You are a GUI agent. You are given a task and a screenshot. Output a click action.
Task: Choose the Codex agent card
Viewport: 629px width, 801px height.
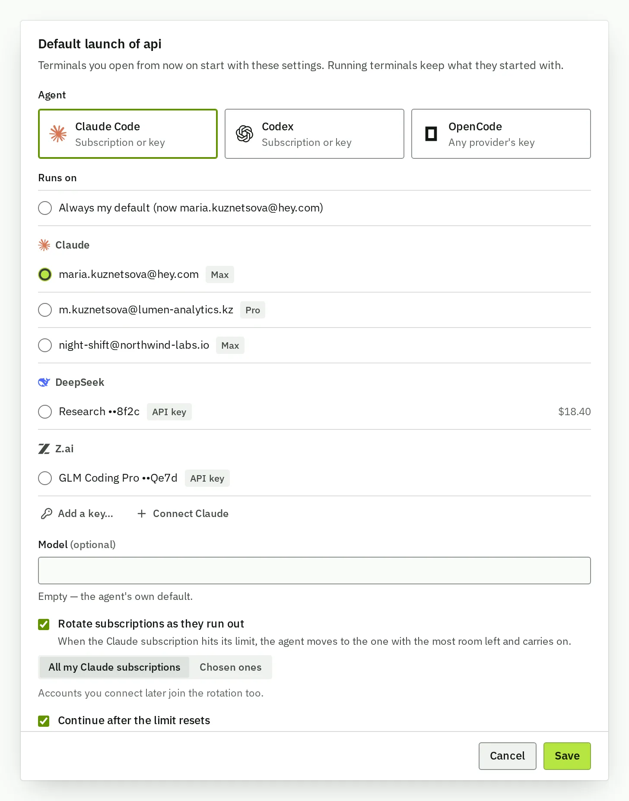coord(314,134)
